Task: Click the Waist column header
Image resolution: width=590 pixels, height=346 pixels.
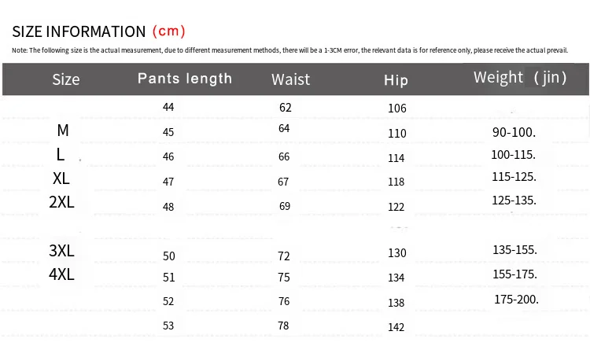Action: coord(290,79)
